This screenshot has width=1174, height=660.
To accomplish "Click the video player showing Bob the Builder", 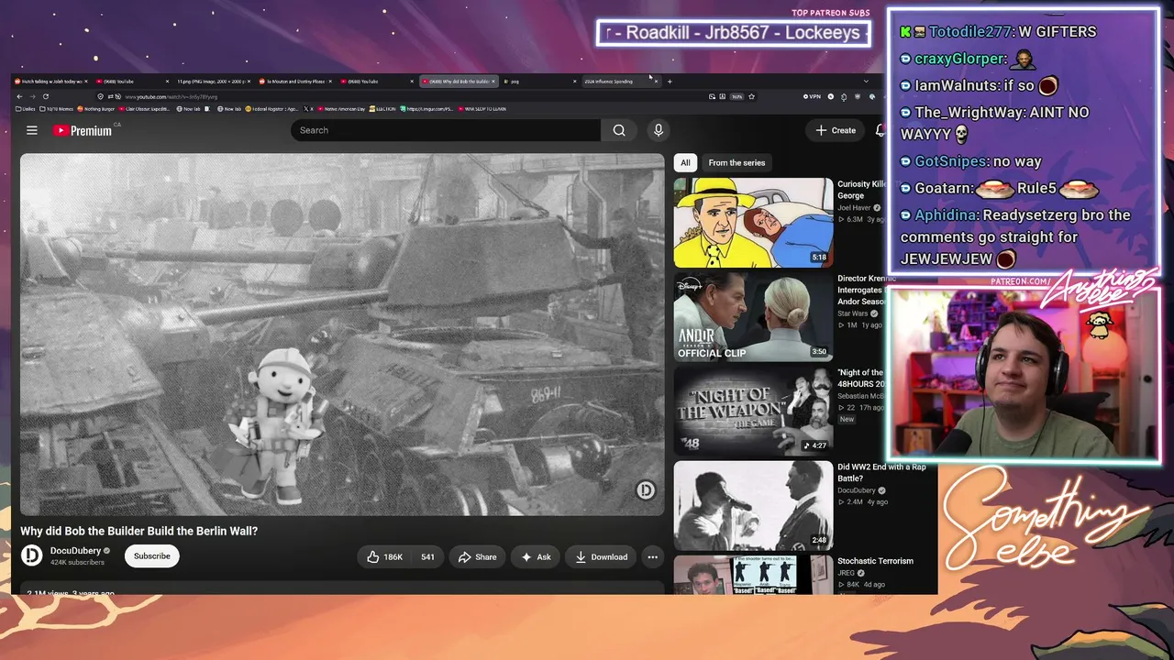I will tap(342, 334).
